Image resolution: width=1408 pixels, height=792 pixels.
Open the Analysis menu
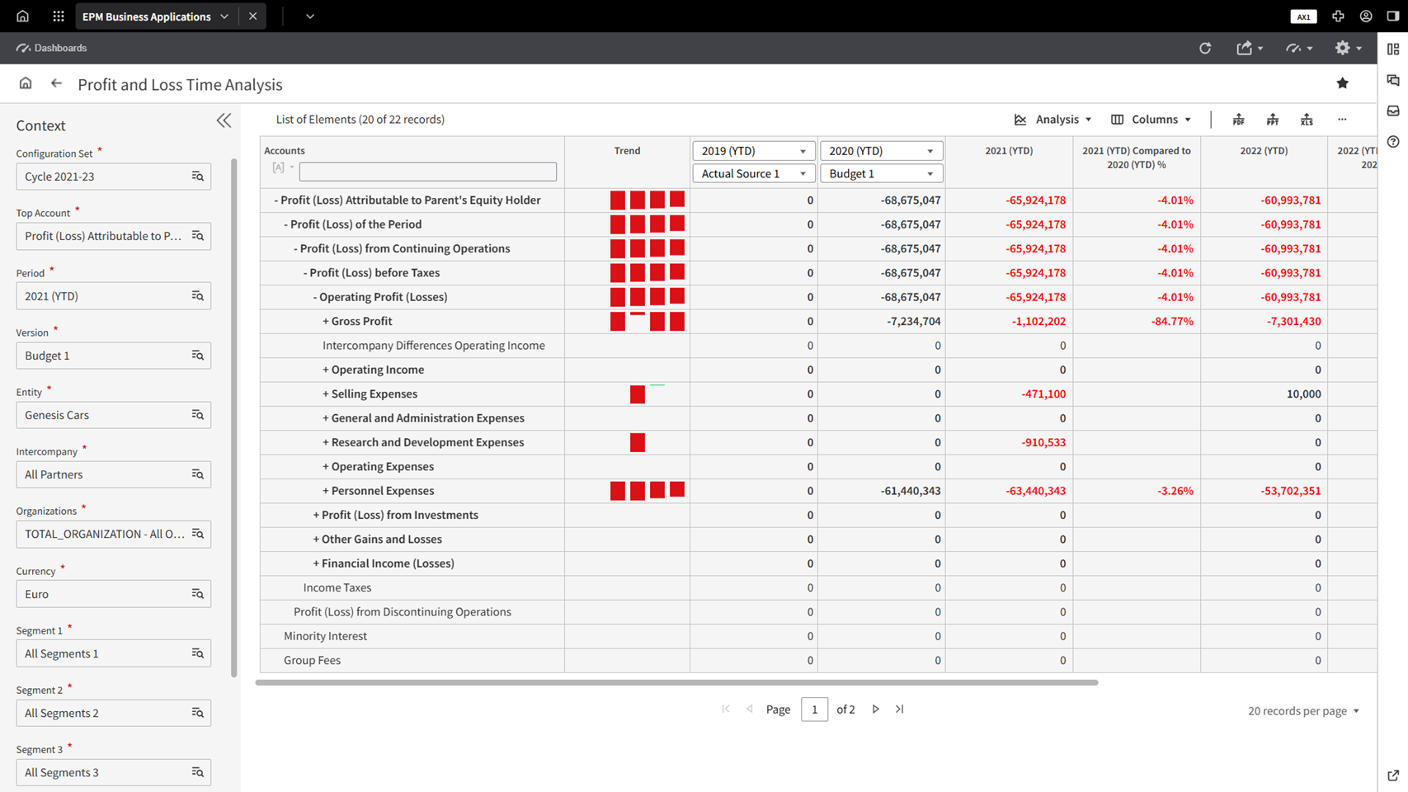pos(1053,120)
